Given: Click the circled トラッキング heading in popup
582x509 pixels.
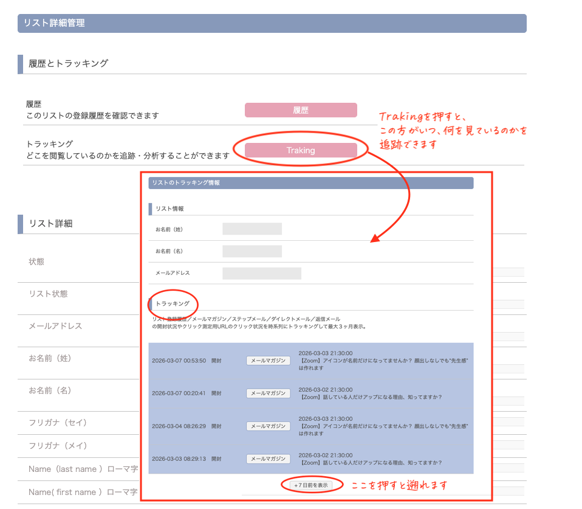Looking at the screenshot, I should click(173, 303).
